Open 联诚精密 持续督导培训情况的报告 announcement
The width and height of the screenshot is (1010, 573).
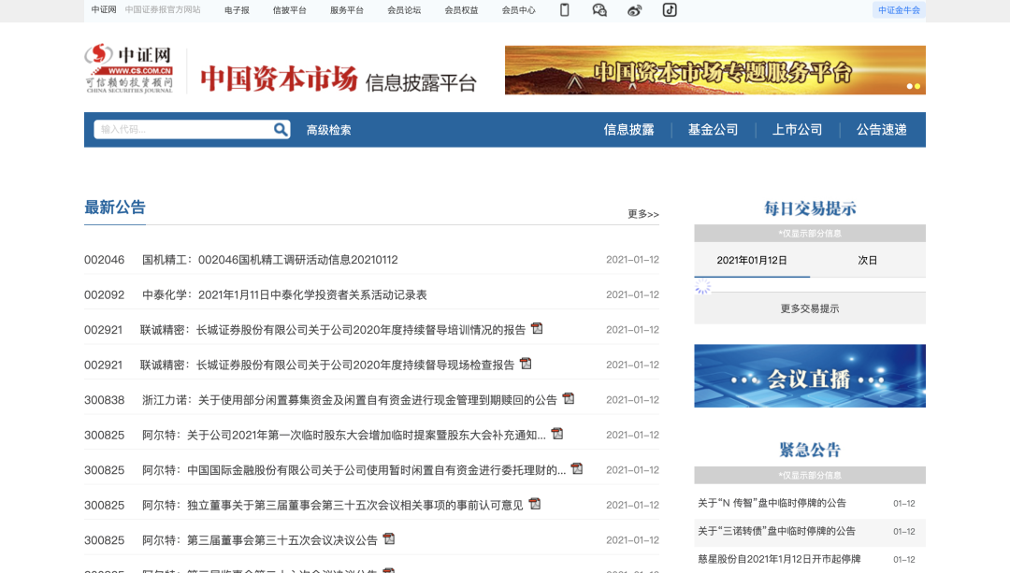click(x=332, y=330)
